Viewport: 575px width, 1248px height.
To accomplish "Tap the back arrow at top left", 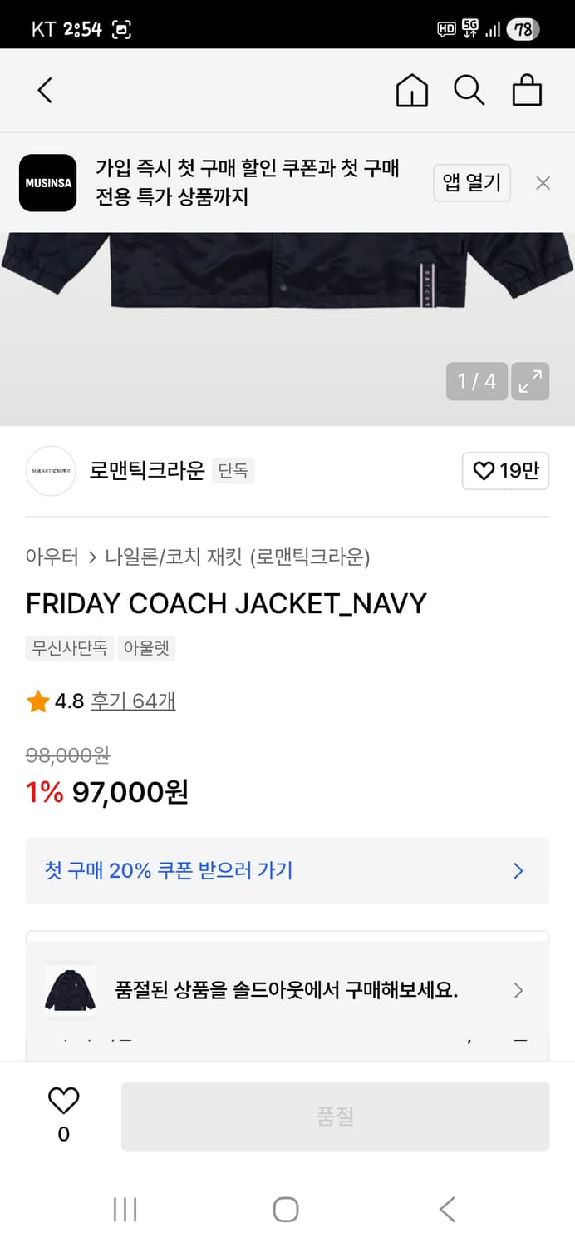I will click(45, 90).
